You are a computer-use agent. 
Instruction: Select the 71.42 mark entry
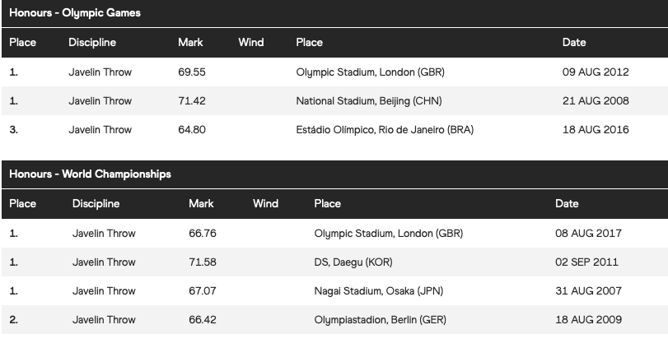tap(192, 101)
